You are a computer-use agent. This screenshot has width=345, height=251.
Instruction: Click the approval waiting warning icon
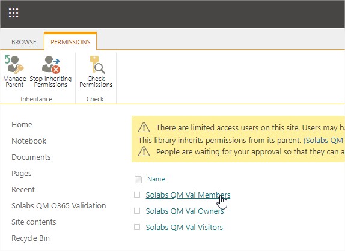(144, 151)
